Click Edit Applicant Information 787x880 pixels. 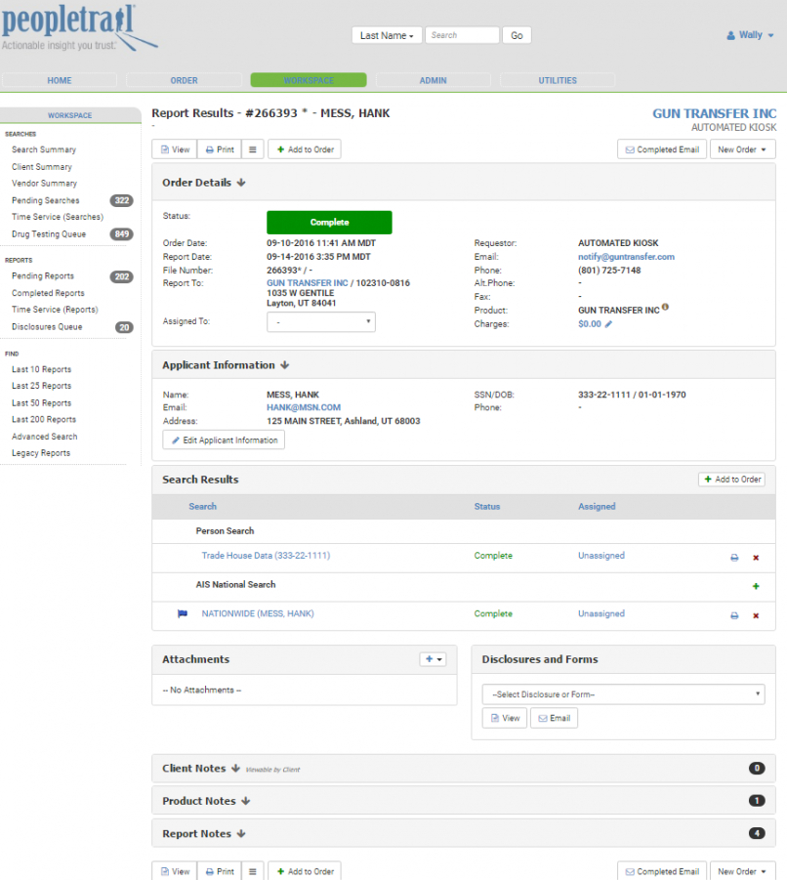(x=224, y=440)
